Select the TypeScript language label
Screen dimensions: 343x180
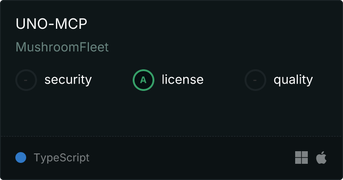pos(61,158)
